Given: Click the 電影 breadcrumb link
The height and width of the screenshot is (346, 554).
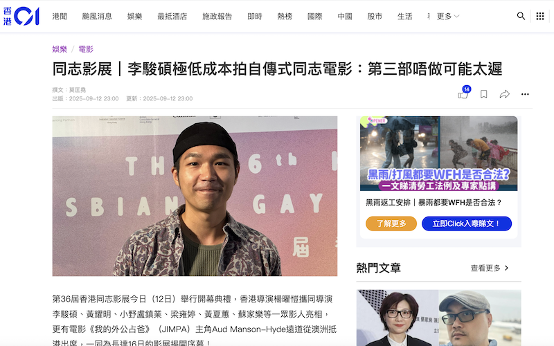Looking at the screenshot, I should 86,49.
